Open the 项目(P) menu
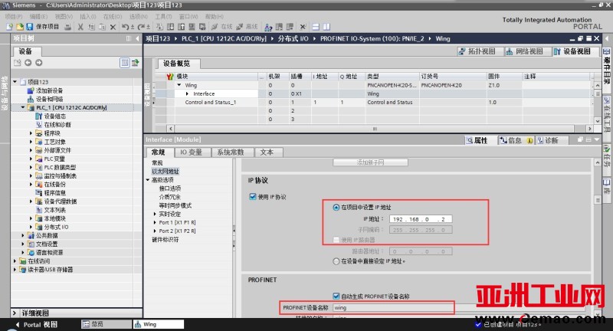This screenshot has width=613, height=331. tap(14, 16)
